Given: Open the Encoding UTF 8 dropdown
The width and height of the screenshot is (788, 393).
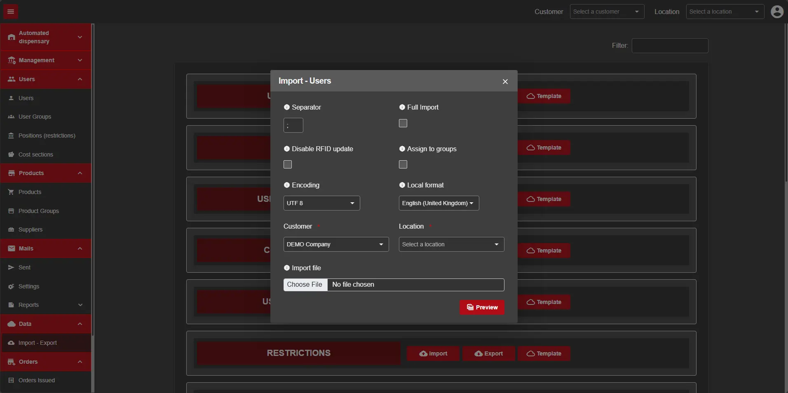Looking at the screenshot, I should point(321,203).
